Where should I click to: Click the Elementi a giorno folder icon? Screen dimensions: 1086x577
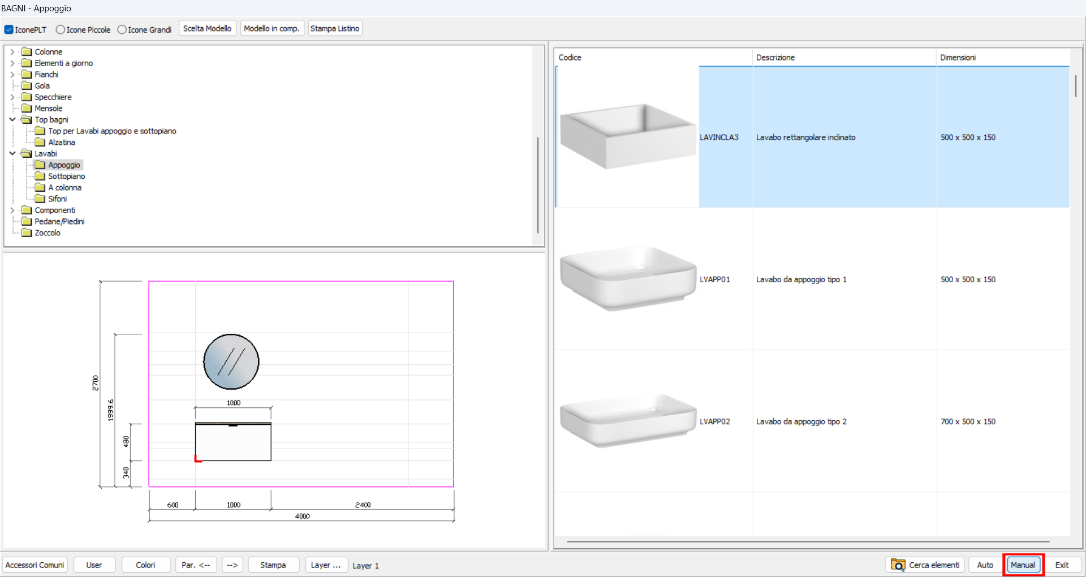(27, 63)
